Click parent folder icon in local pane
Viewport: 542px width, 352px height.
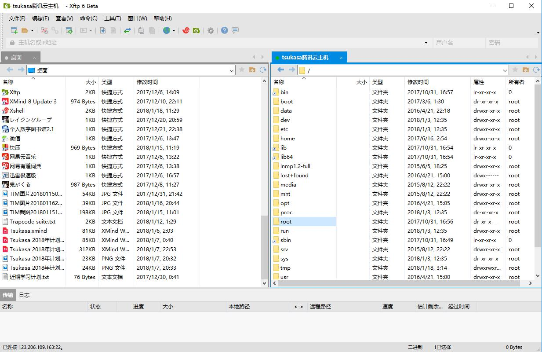252,70
